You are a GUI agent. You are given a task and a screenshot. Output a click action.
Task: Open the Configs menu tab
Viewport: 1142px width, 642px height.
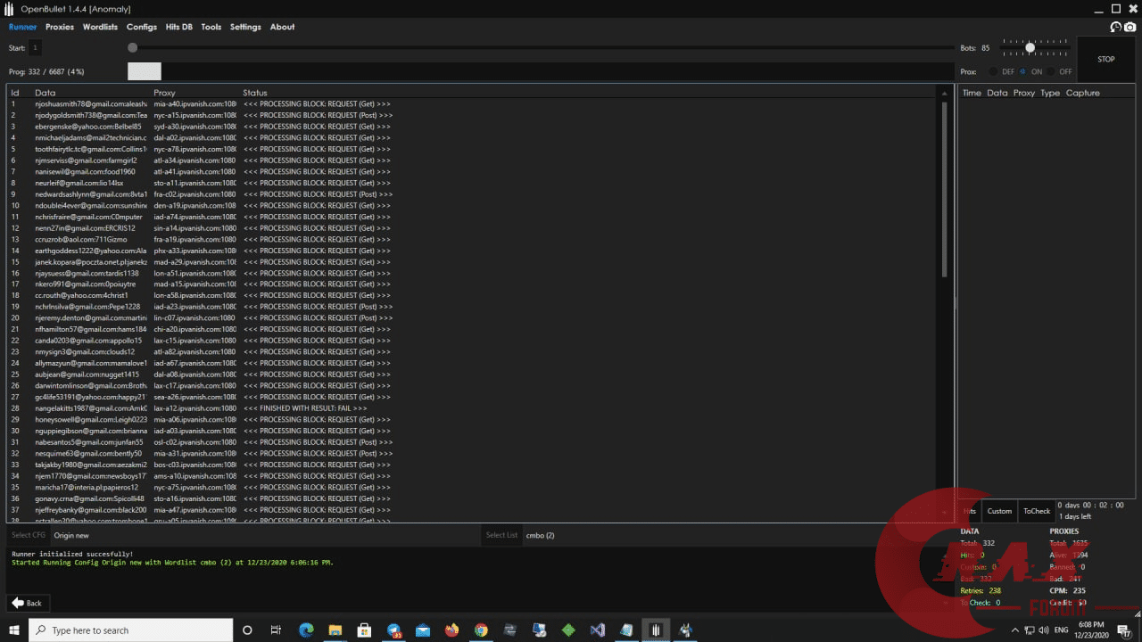click(x=142, y=27)
